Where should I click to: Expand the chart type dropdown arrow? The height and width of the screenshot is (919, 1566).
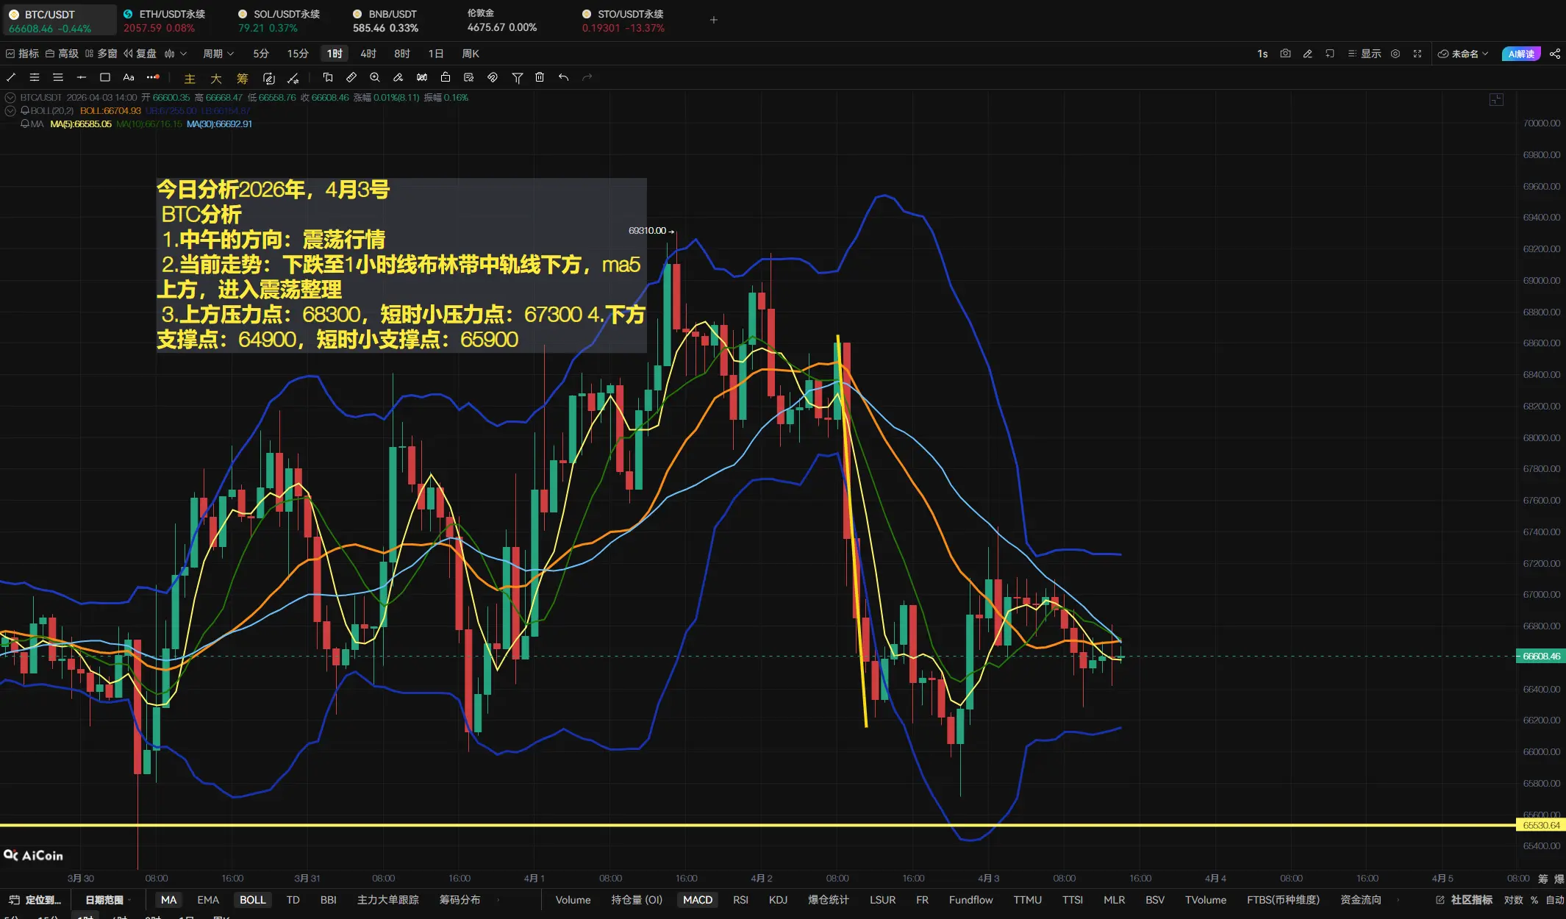coord(184,54)
